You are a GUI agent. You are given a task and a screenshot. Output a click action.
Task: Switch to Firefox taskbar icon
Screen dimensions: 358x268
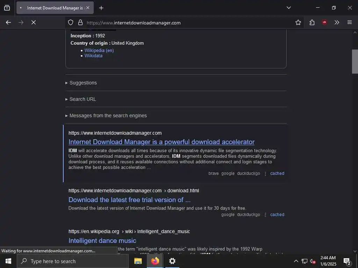click(x=155, y=261)
